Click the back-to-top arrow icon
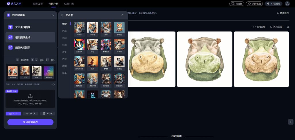The image size is (295, 140). pos(291,122)
